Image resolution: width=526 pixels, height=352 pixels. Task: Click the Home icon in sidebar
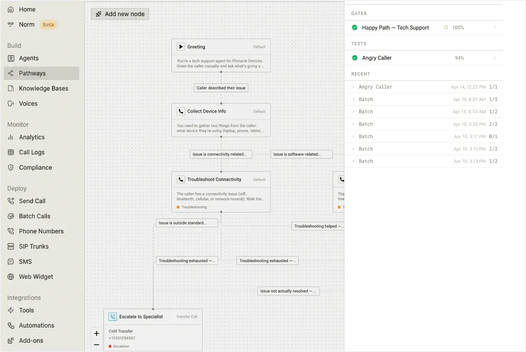[x=11, y=10]
